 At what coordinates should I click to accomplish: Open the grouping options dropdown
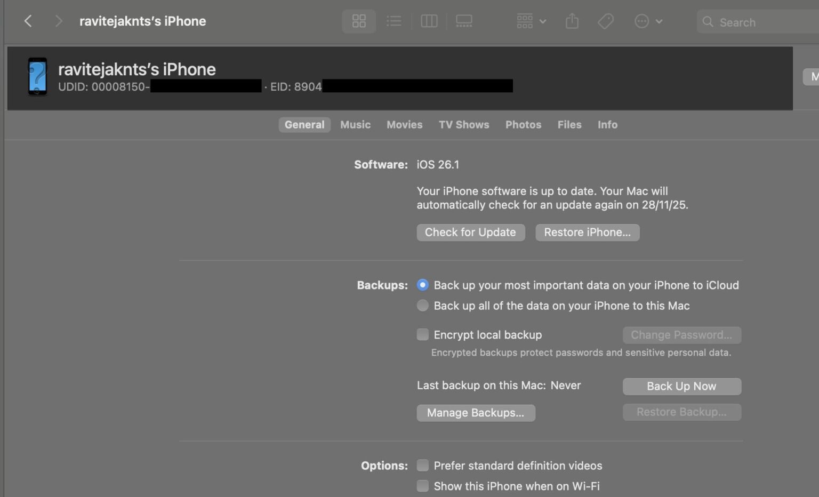click(x=530, y=21)
